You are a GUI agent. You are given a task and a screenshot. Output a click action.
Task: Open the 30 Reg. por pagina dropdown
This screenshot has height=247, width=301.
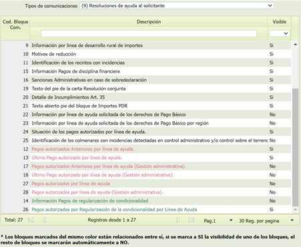pos(292,220)
